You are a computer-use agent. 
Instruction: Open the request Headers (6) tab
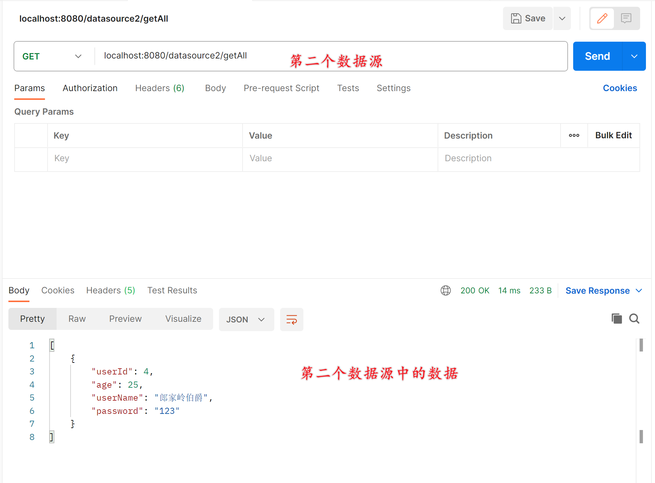pos(160,88)
